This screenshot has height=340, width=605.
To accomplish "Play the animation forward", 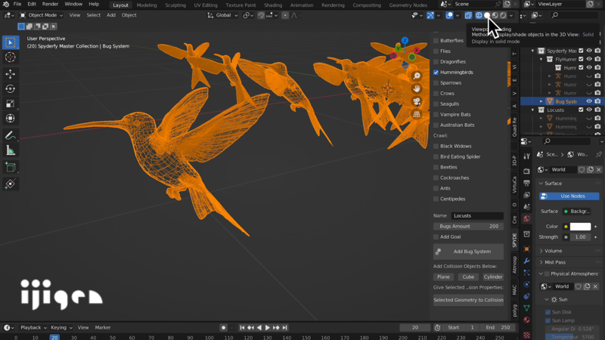I will (x=268, y=328).
